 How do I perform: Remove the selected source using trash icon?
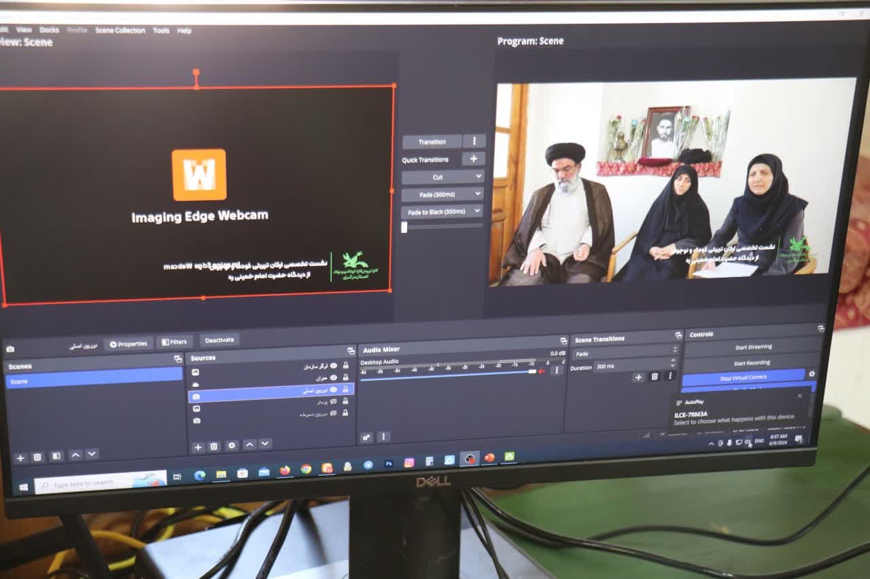point(214,447)
